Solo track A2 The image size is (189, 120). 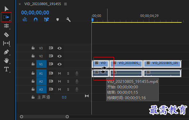pos(68,82)
